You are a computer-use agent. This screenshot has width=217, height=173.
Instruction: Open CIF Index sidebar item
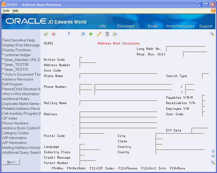click(x=10, y=118)
